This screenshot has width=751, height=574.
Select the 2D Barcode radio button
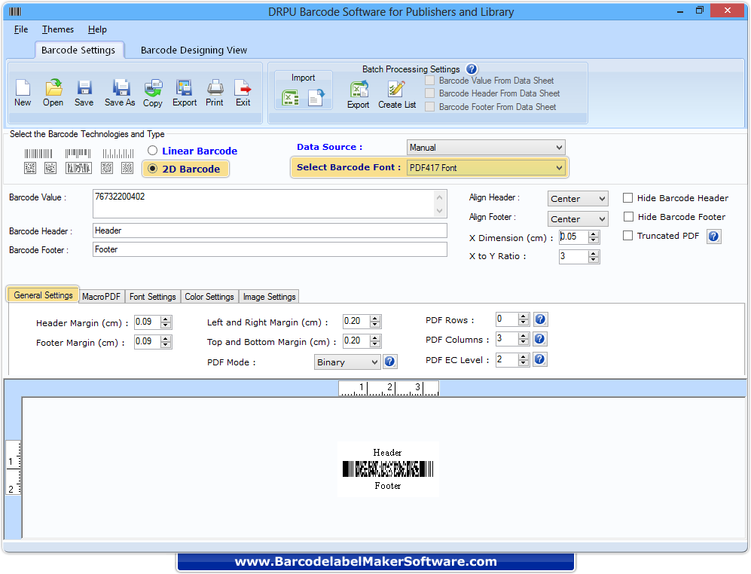[152, 168]
